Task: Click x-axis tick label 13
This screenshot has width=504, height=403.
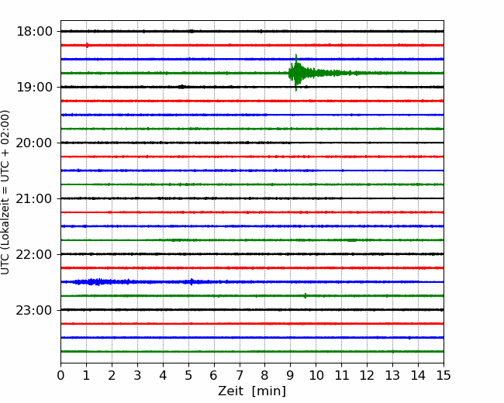Action: 393,375
